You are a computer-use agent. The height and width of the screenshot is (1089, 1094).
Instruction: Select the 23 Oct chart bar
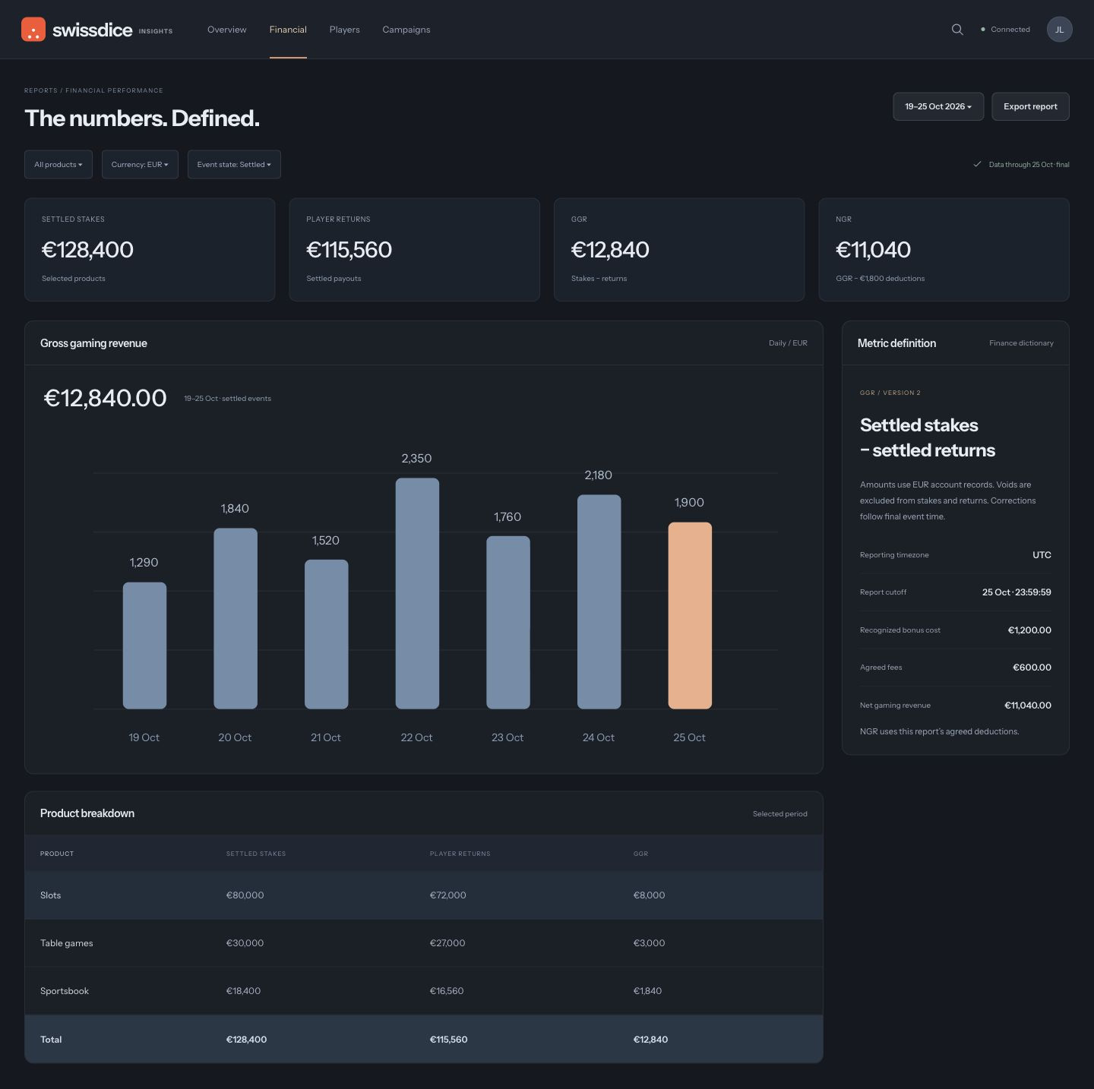508,623
